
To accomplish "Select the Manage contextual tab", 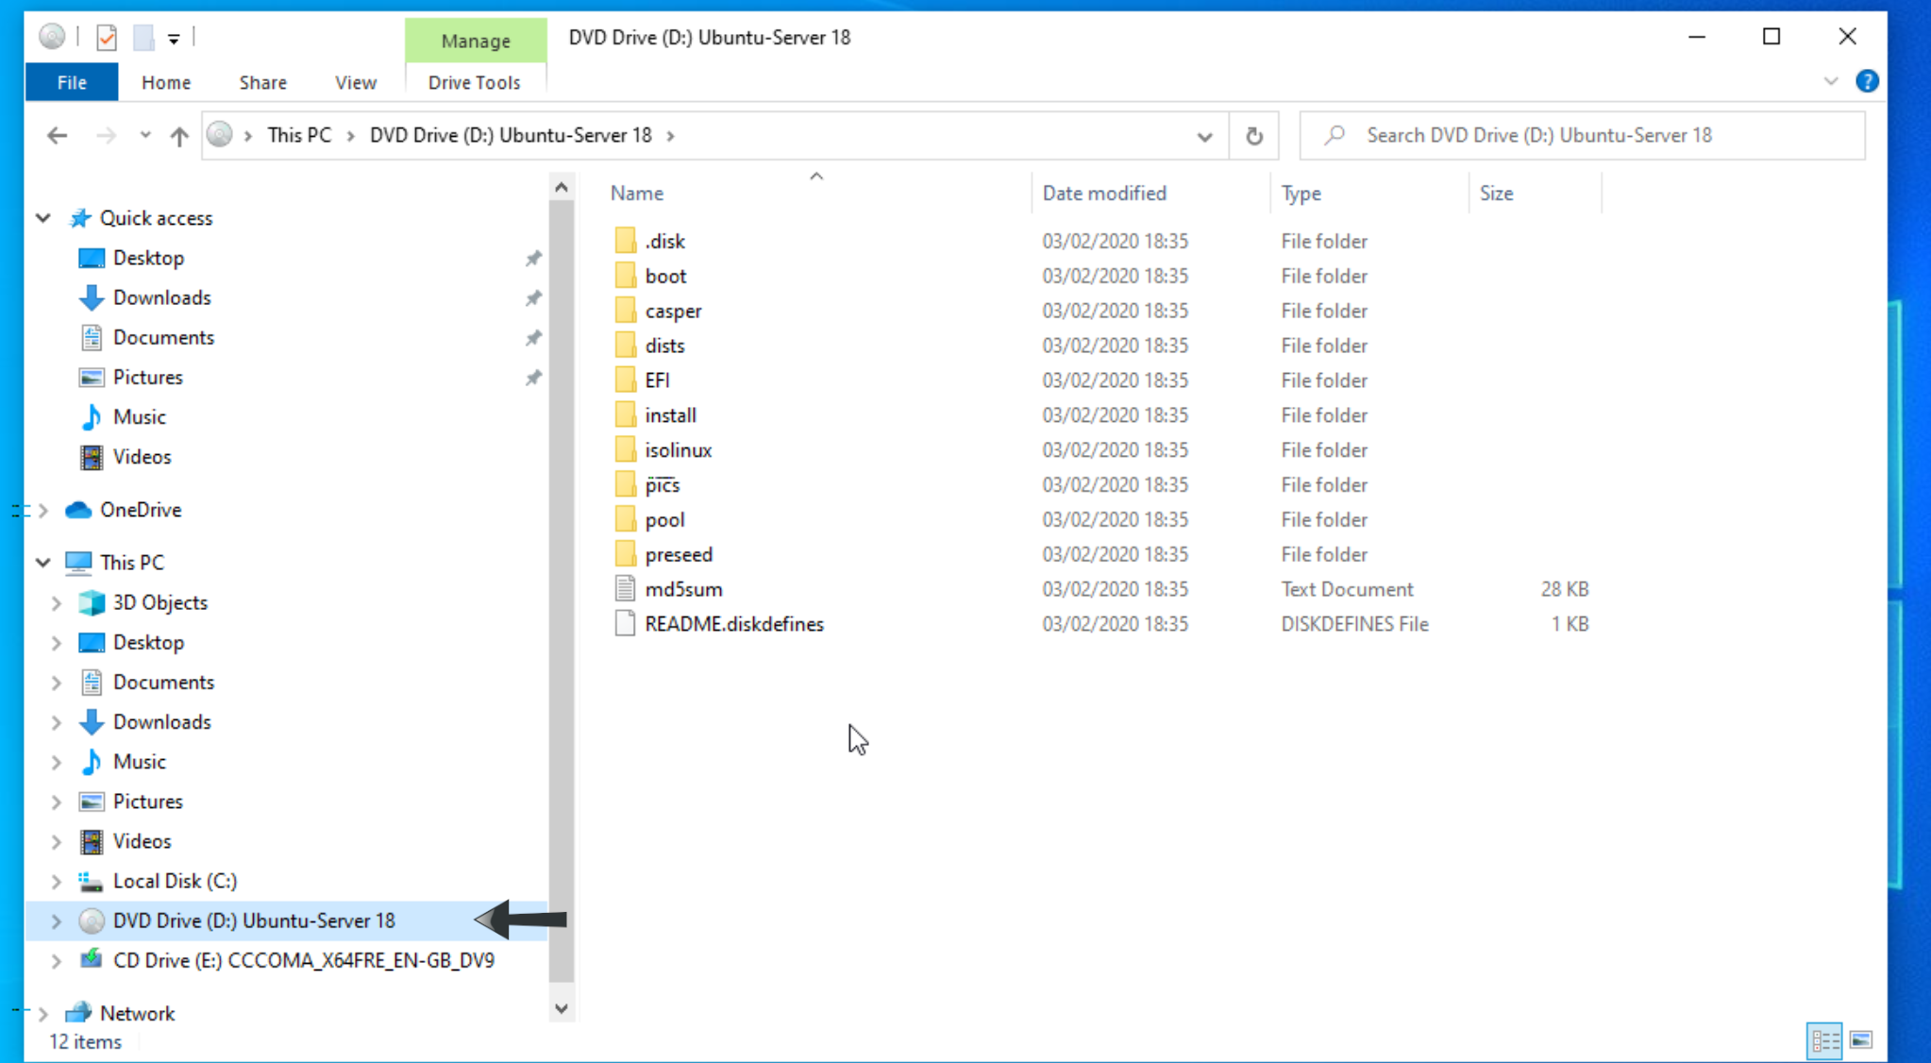I will click(x=476, y=41).
